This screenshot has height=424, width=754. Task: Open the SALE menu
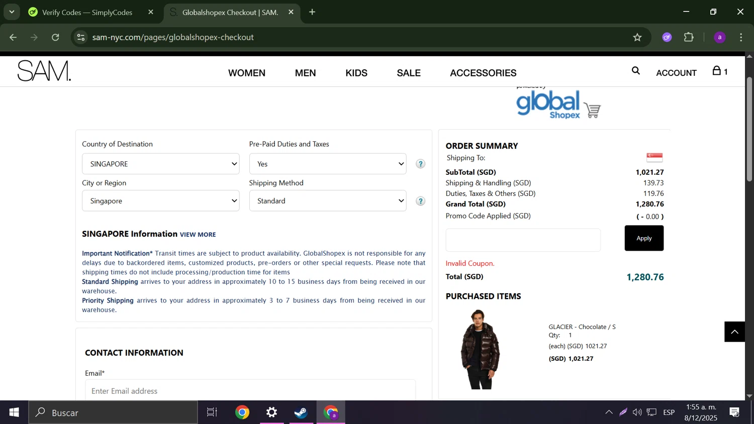tap(409, 73)
